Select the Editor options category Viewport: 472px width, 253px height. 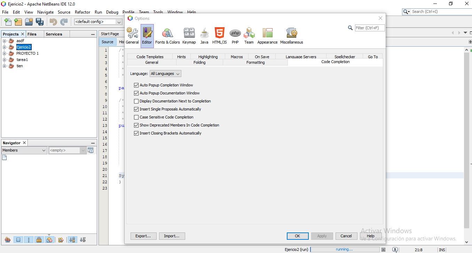147,36
